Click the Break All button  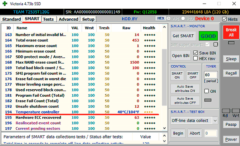[231, 32]
